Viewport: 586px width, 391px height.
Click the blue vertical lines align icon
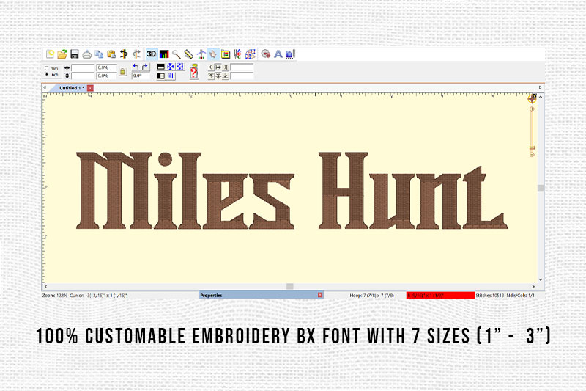[171, 76]
